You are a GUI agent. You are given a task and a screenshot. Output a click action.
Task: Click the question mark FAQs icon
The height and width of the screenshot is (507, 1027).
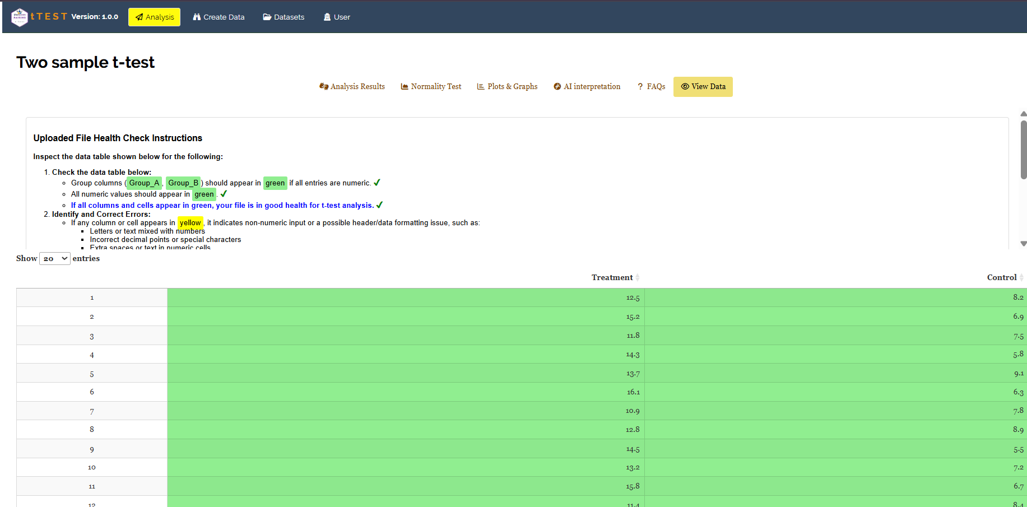(x=640, y=86)
